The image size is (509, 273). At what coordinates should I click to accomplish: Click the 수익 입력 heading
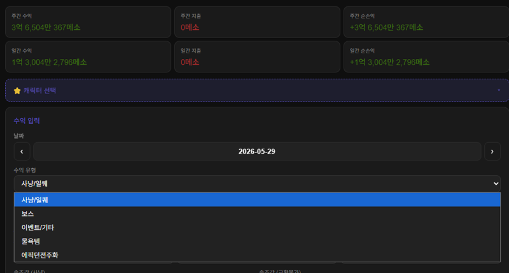pyautogui.click(x=27, y=121)
